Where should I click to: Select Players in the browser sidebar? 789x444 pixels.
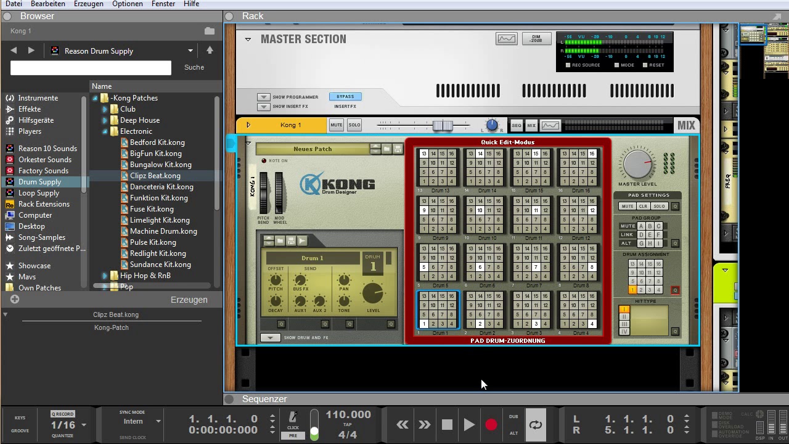click(x=30, y=131)
